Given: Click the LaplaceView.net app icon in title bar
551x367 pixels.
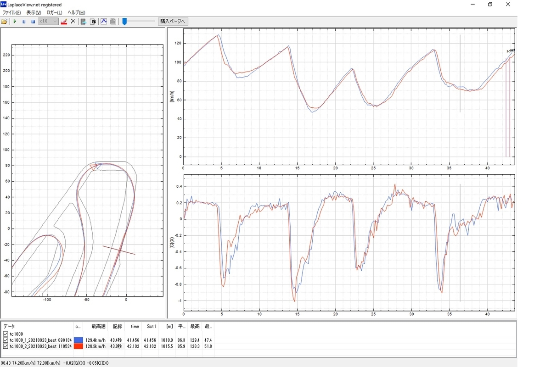Looking at the screenshot, I should coord(4,4).
